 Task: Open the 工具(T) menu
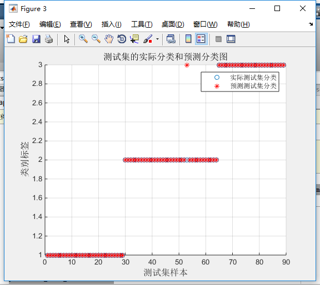142,24
